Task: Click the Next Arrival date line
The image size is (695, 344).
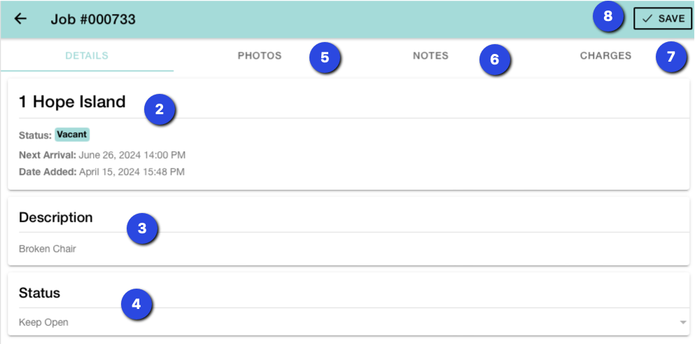Action: (x=102, y=155)
